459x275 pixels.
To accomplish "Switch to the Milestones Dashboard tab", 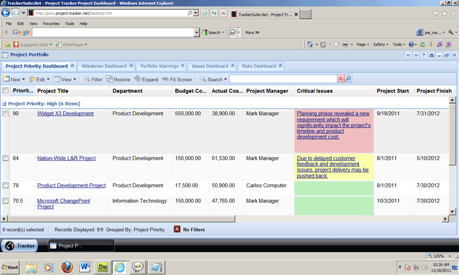I will click(104, 66).
